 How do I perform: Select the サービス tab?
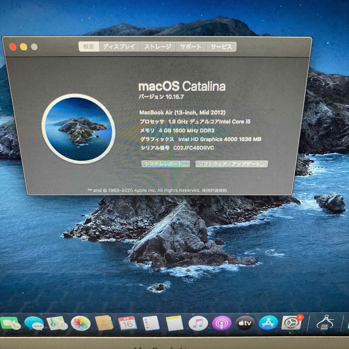pyautogui.click(x=221, y=47)
